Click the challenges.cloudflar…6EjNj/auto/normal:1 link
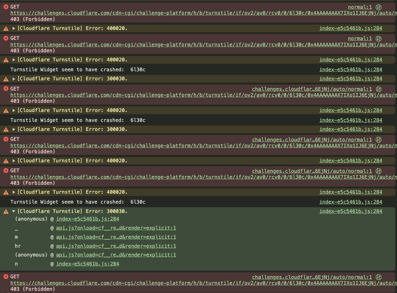Image resolution: width=397 pixels, height=293 pixels. point(312,89)
